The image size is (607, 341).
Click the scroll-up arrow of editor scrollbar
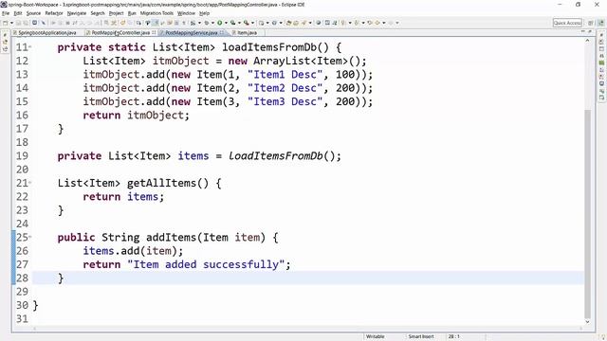tap(587, 41)
